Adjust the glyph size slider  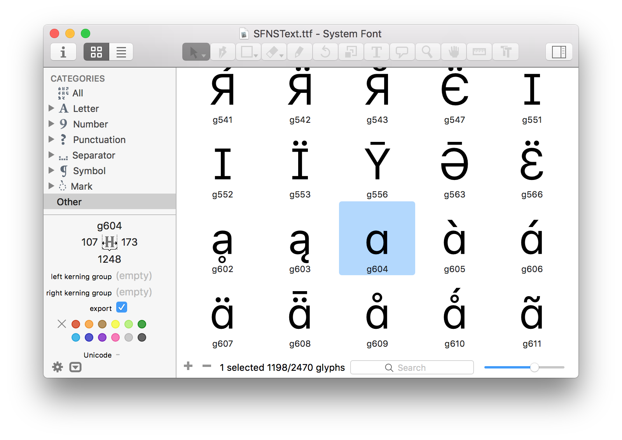pos(535,367)
